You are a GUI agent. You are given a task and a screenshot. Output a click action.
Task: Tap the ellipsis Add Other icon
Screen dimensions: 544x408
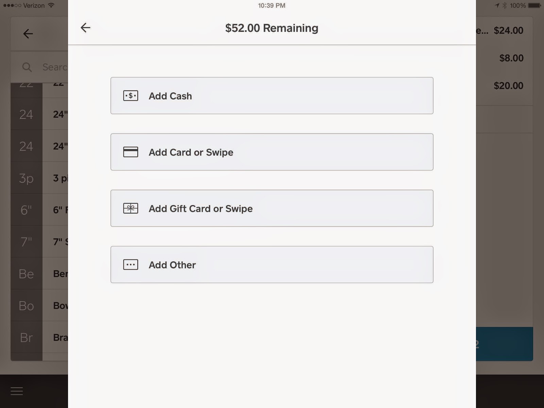(131, 265)
